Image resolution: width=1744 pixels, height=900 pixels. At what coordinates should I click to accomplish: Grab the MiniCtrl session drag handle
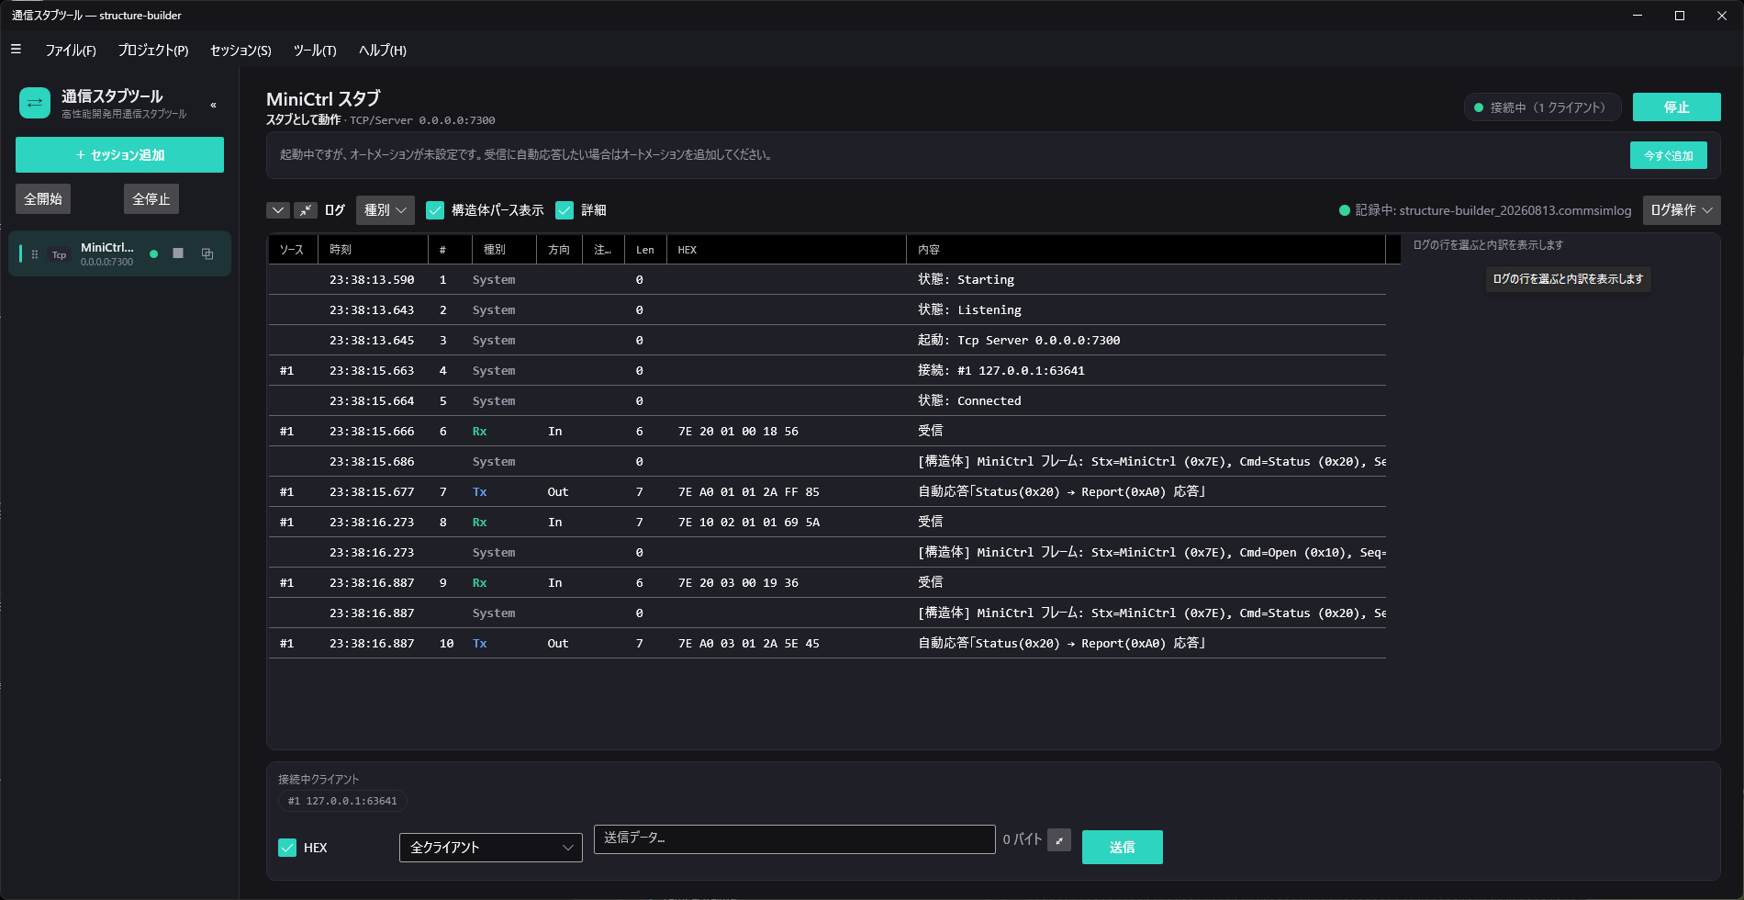pyautogui.click(x=35, y=254)
